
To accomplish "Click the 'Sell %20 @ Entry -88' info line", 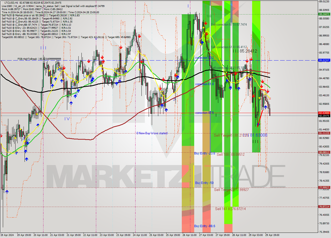I will coord(36,34).
